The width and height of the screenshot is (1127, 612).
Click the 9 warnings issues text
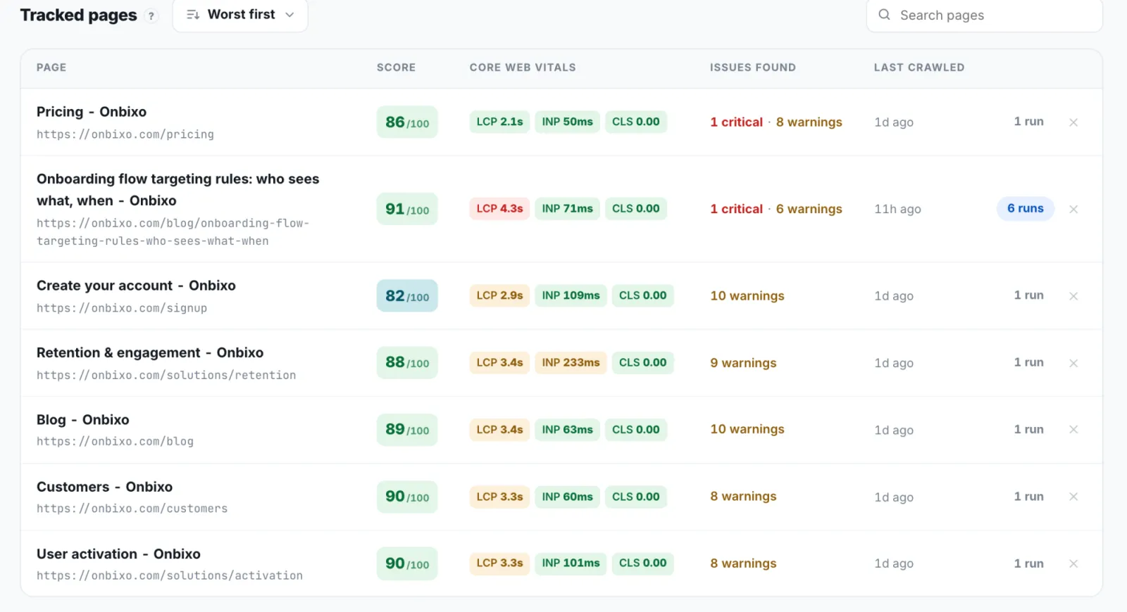click(x=743, y=363)
